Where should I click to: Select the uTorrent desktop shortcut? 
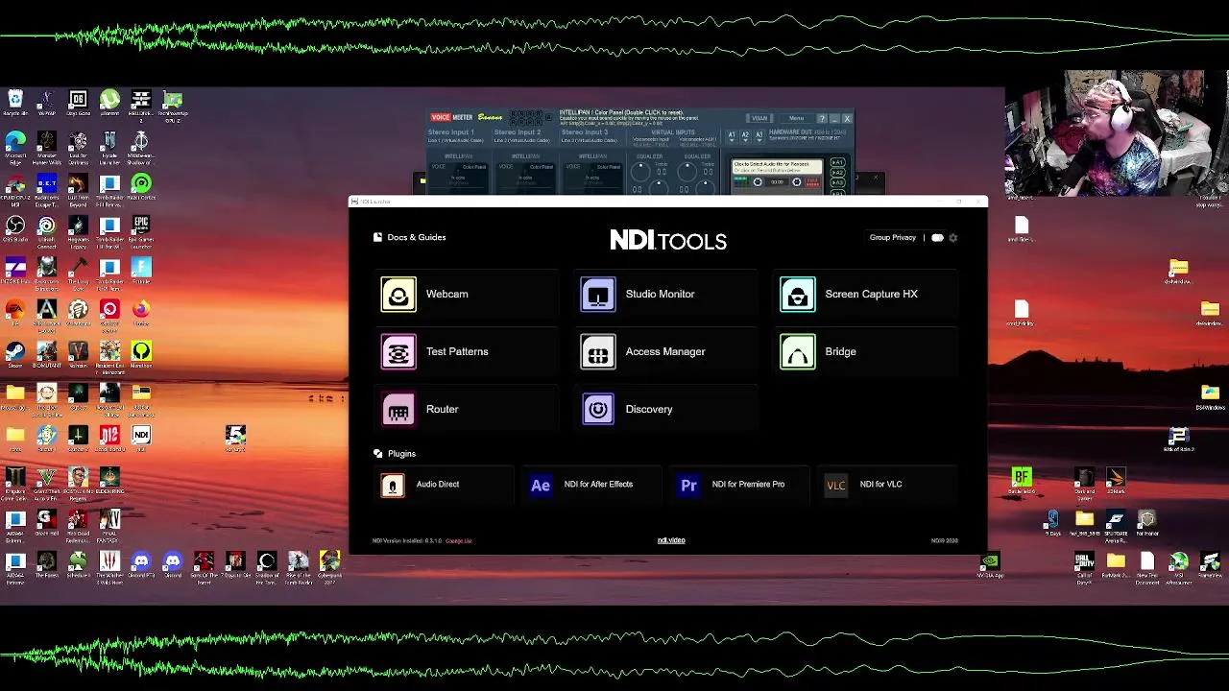pyautogui.click(x=109, y=104)
